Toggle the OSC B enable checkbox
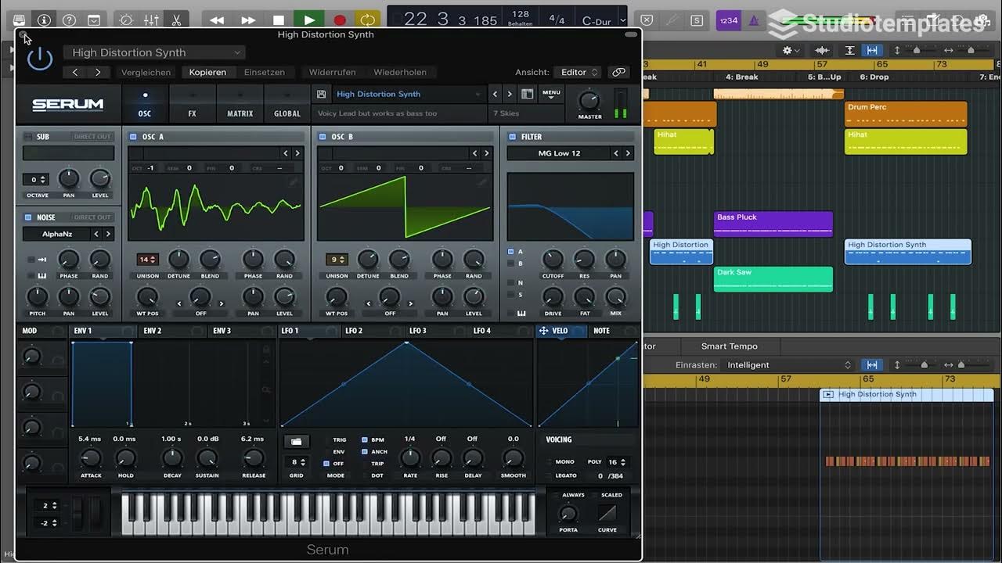Viewport: 1002px width, 563px height. (323, 137)
